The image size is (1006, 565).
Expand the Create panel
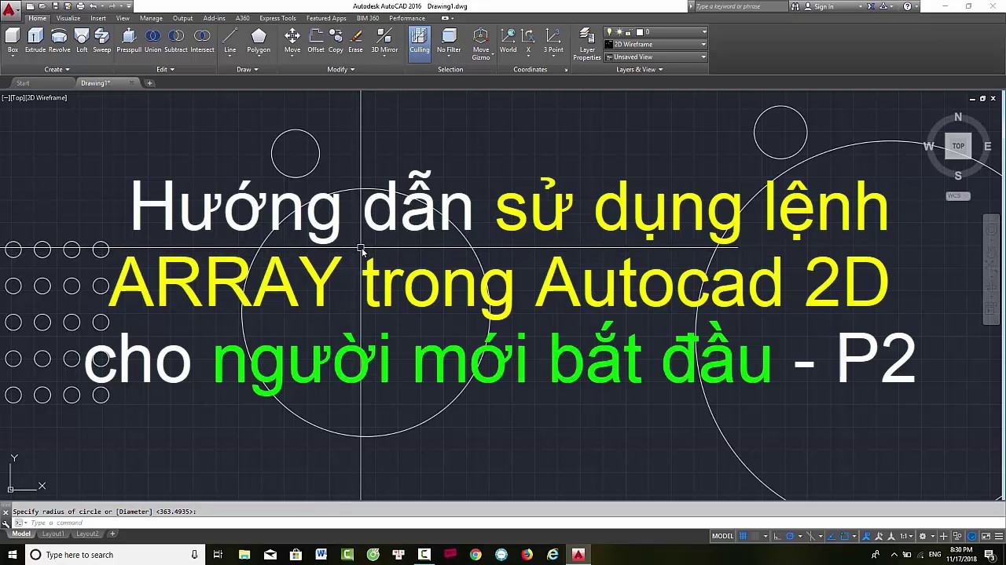[x=57, y=69]
